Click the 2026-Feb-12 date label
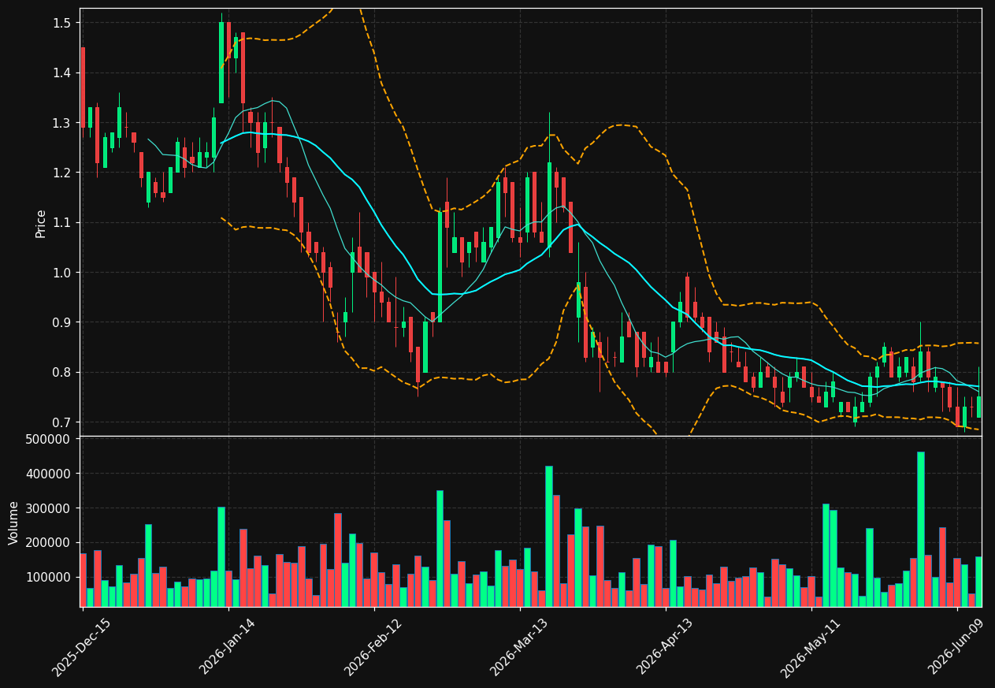The height and width of the screenshot is (688, 995). tap(373, 647)
